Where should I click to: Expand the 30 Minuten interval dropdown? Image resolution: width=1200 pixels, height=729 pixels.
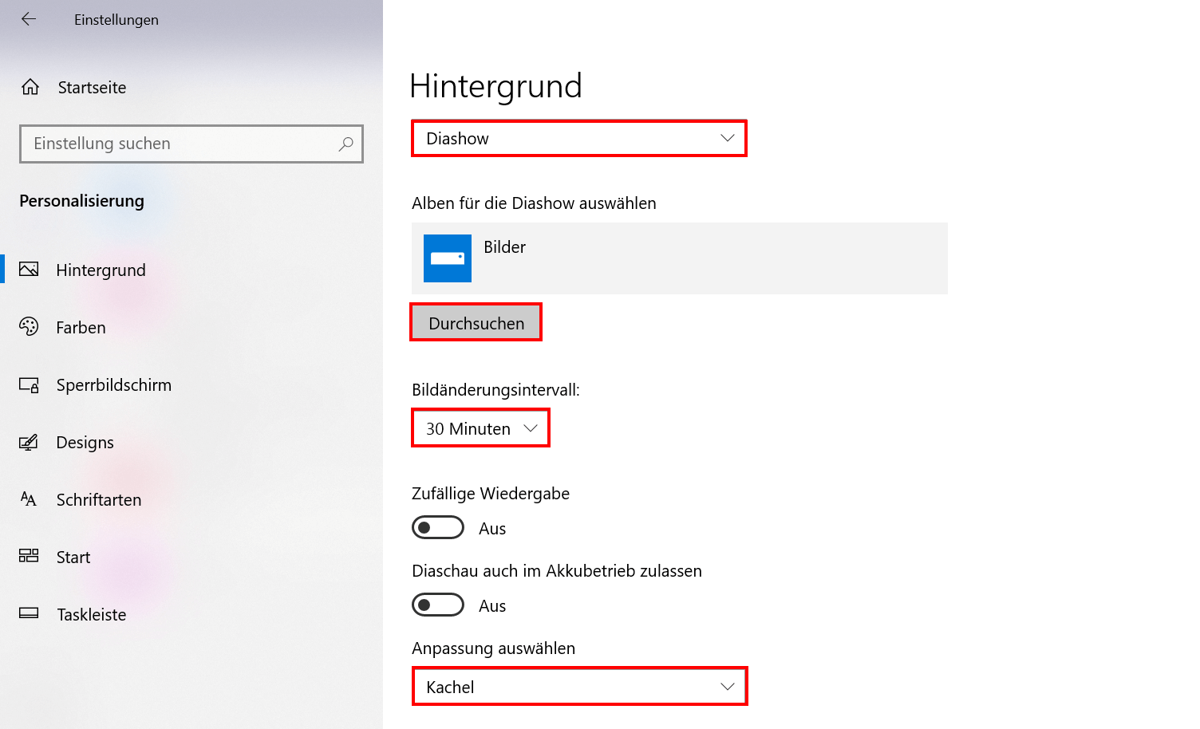point(480,428)
